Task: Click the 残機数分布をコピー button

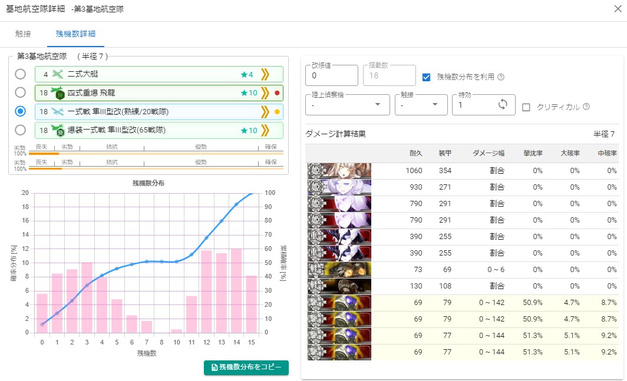Action: 246,367
